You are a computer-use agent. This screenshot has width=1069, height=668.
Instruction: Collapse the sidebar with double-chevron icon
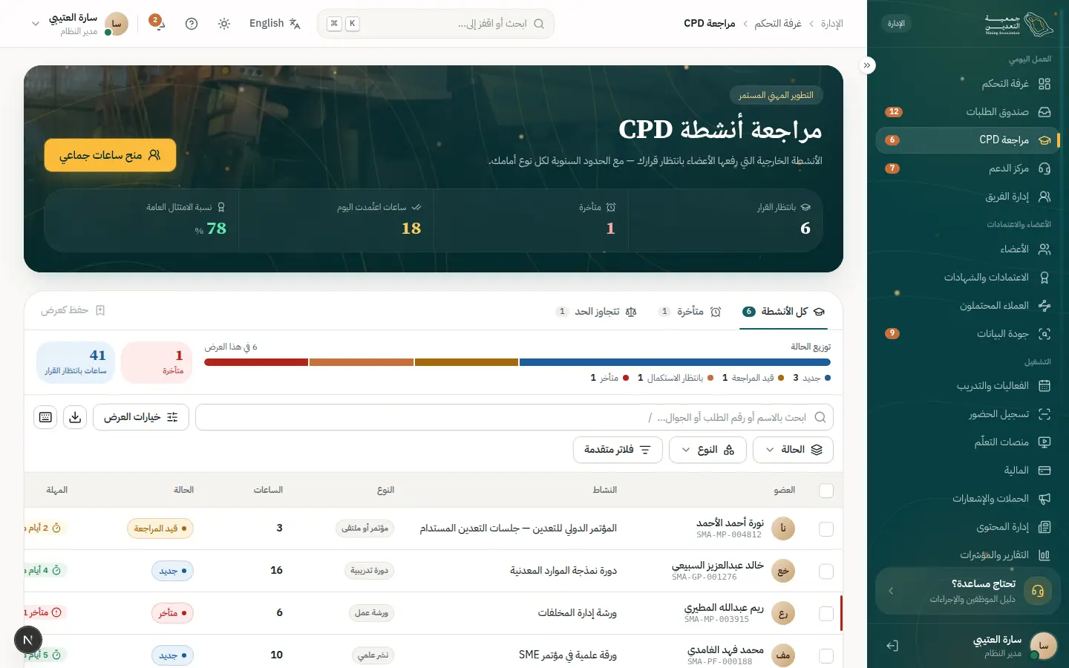(867, 65)
